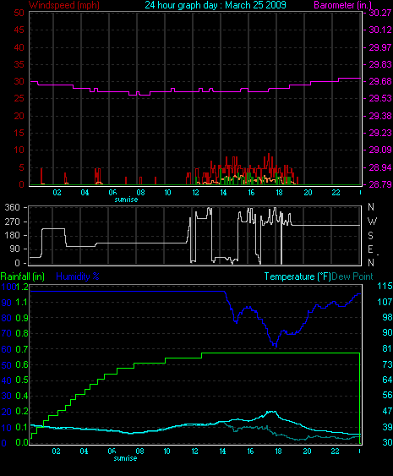Click the blue 40 humidity scale value
The width and height of the screenshot is (393, 476).
(7, 380)
